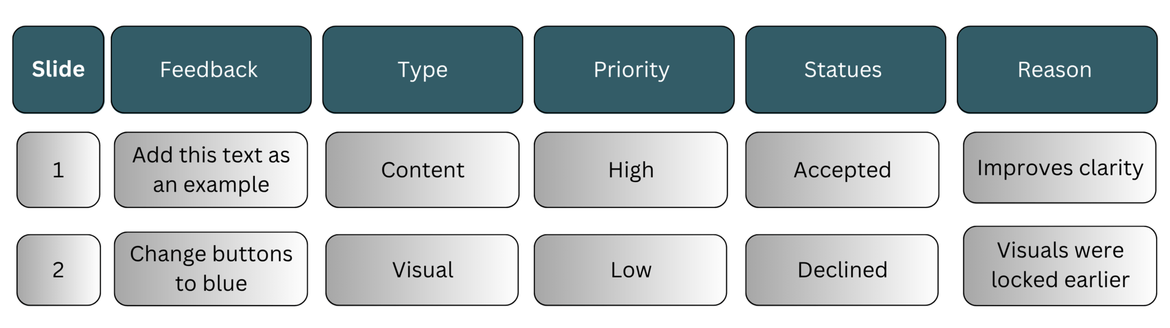Click slide number 2 cell
The image size is (1170, 328).
[58, 270]
